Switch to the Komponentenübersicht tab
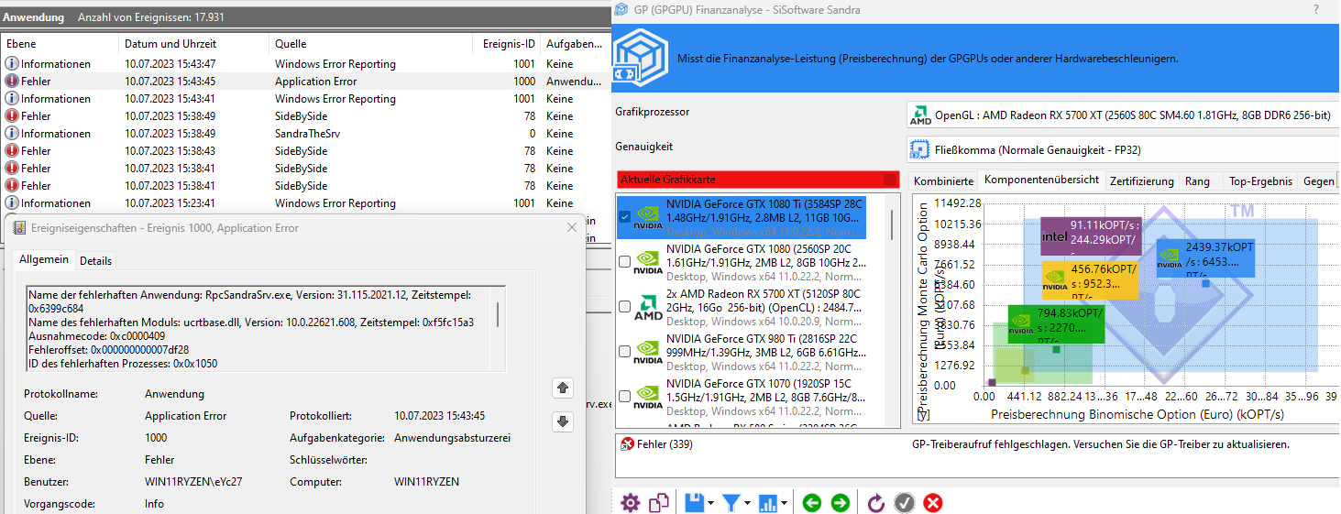 click(1041, 180)
